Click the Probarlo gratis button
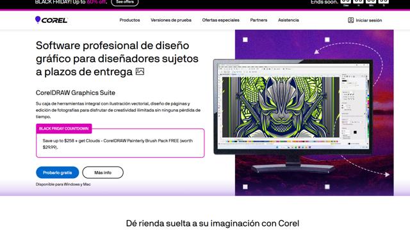Screen dimensions: 410x231 pos(57,172)
